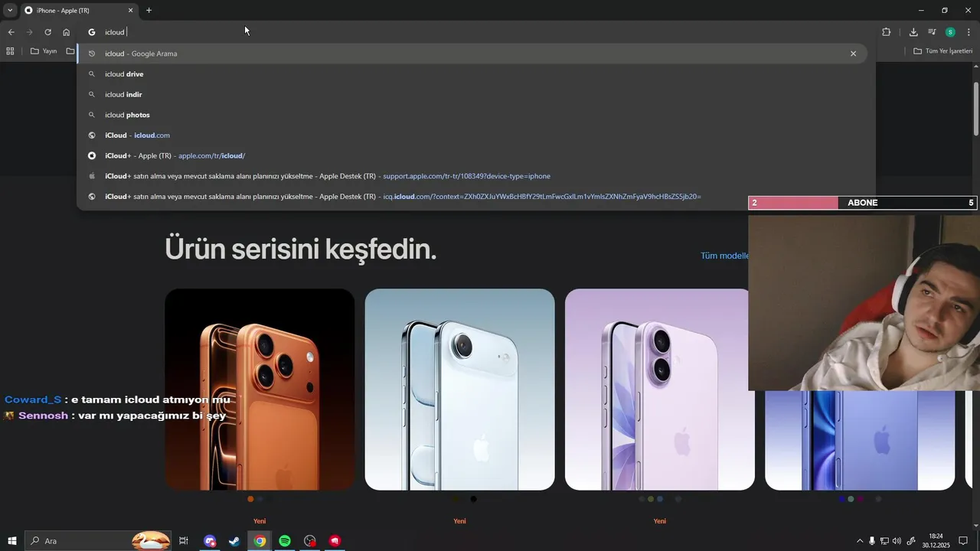Open the orange iPhone Pro product card
The image size is (980, 551).
(x=260, y=390)
